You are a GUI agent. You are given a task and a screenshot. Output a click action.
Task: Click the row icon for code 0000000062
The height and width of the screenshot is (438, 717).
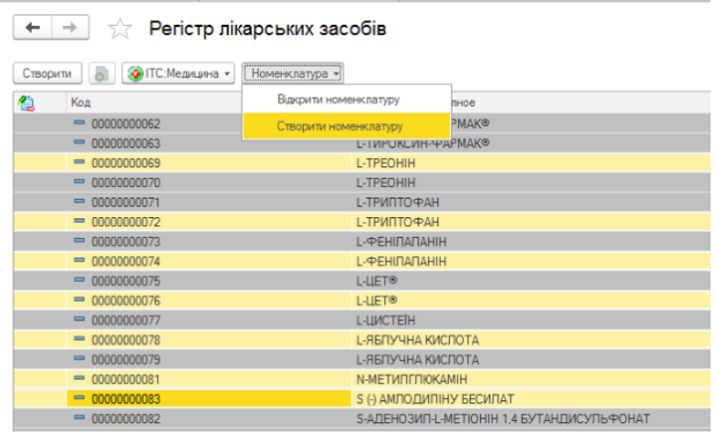click(79, 122)
